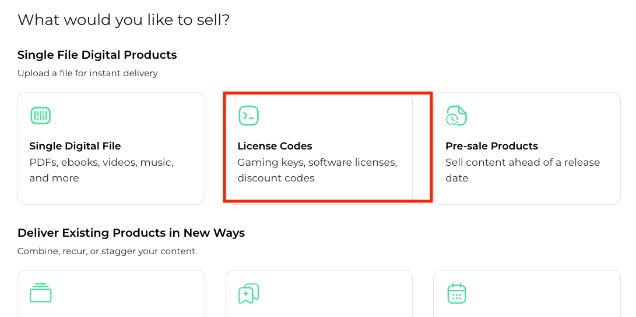Click the "Gaming keys, software licenses" description

(317, 162)
